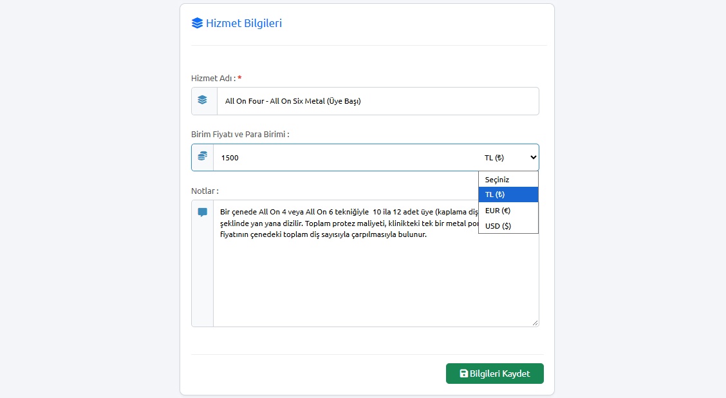Click the save disk icon on green button
Screen dimensions: 726x398
point(463,374)
